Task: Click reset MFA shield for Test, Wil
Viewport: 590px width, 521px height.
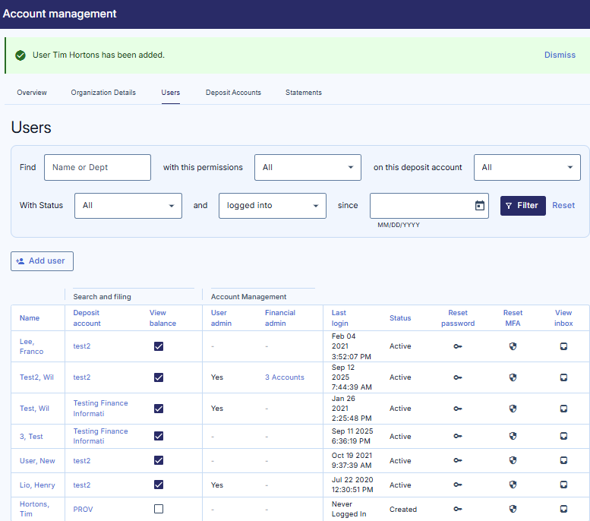Action: [513, 409]
